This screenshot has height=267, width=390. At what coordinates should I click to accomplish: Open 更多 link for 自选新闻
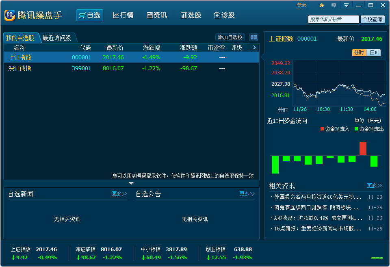[x=119, y=193]
